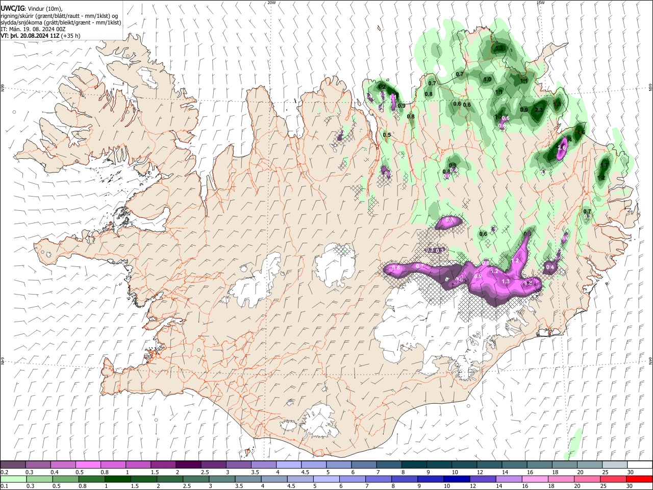This screenshot has width=653, height=490.
Task: Click the 'slydda/snjókoma (grátt/bleikt/grænt' header line
Action: tap(61, 22)
